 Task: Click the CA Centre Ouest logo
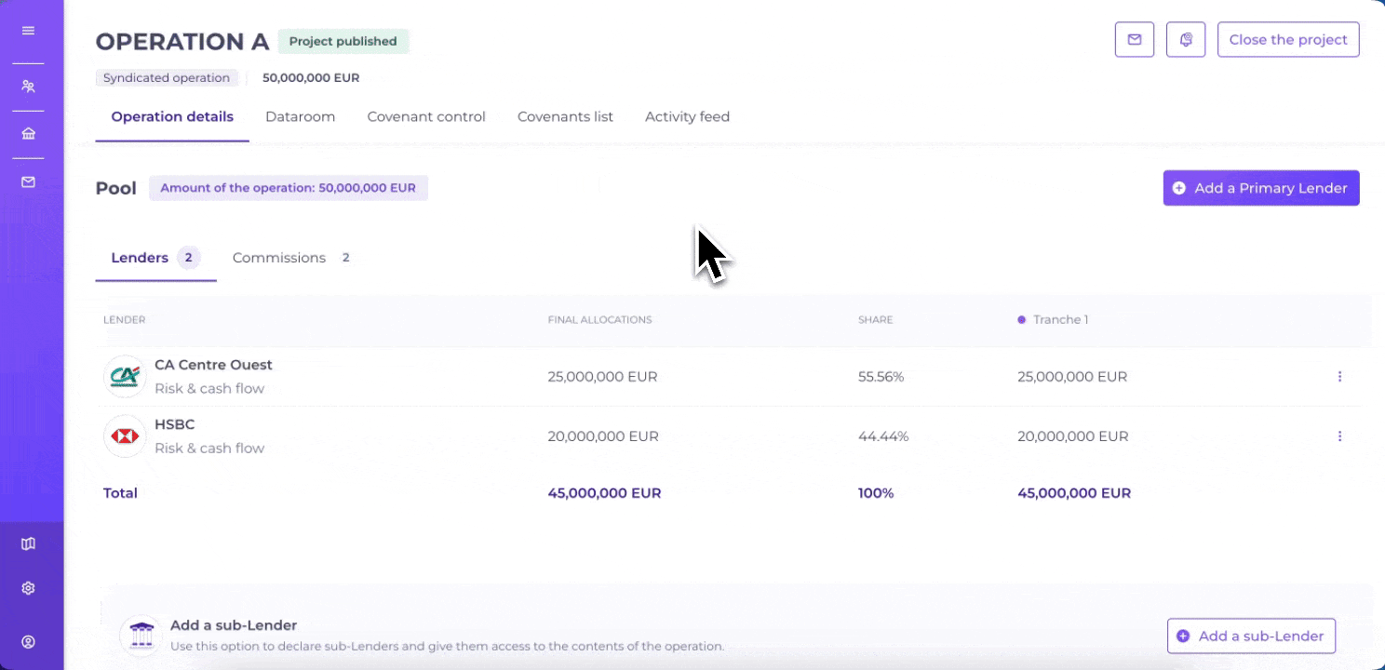(x=125, y=377)
